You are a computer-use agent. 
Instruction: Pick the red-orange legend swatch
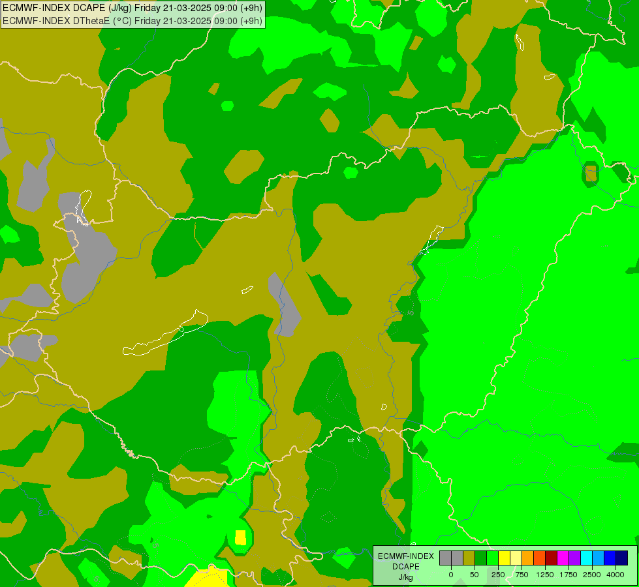540,558
